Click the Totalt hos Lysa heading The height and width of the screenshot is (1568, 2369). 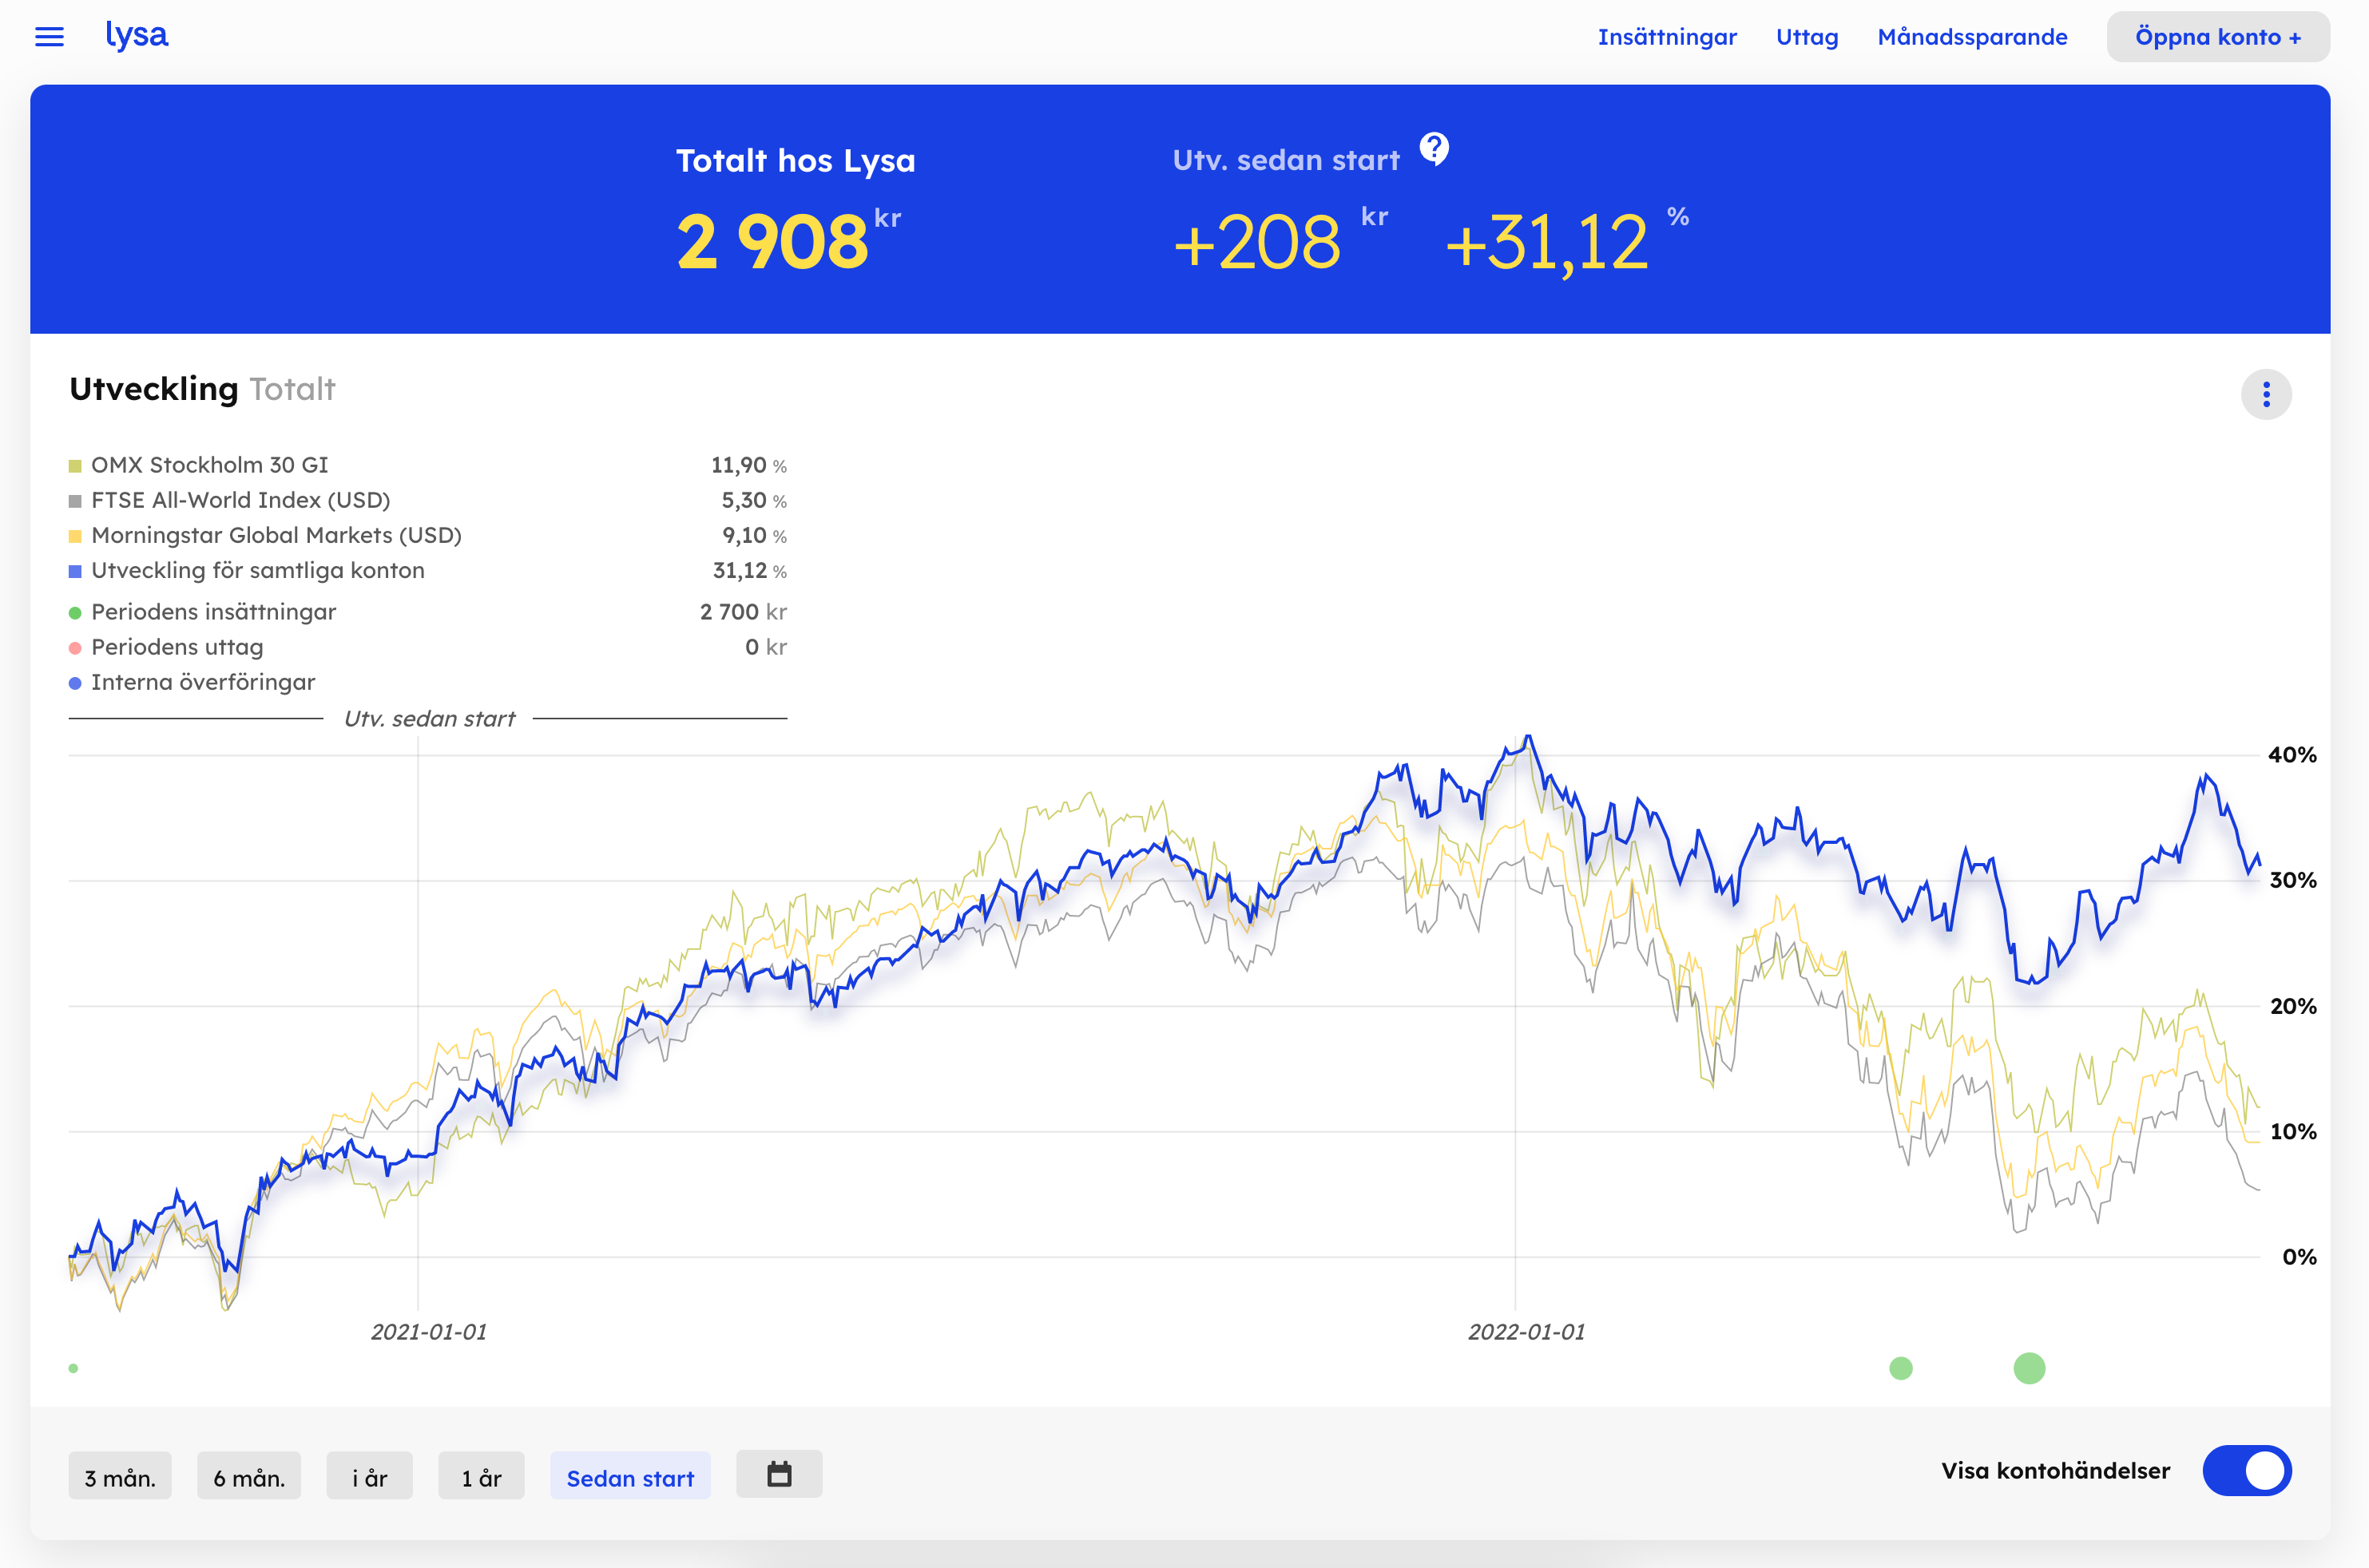click(x=796, y=161)
